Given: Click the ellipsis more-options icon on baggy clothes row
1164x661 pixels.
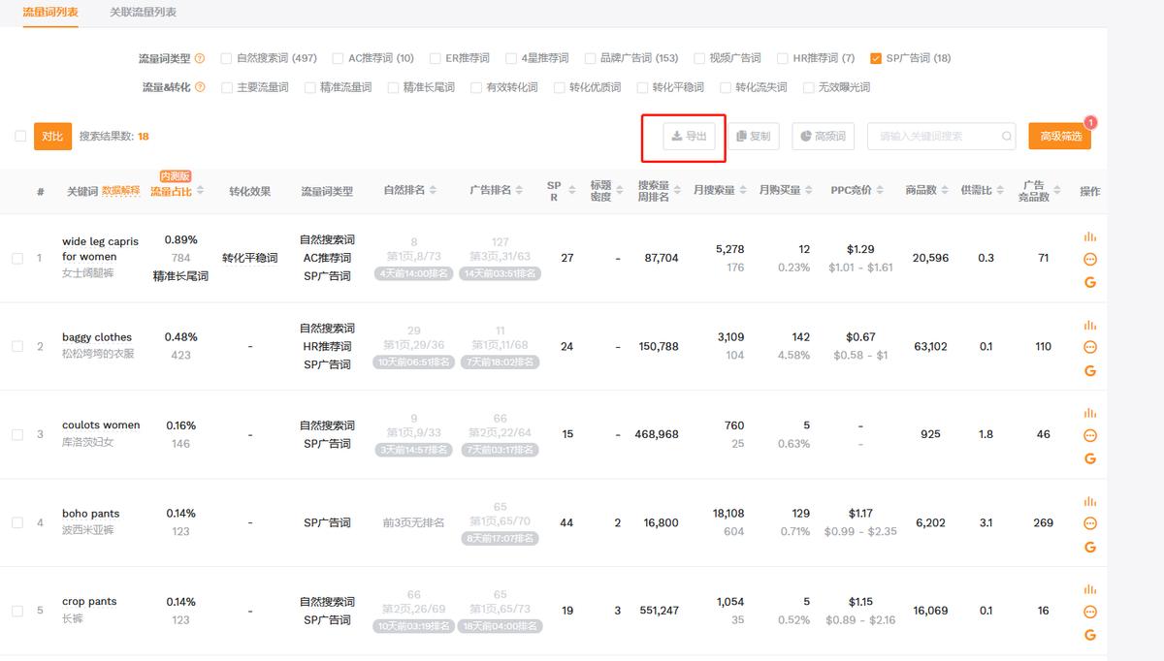Looking at the screenshot, I should [1089, 345].
